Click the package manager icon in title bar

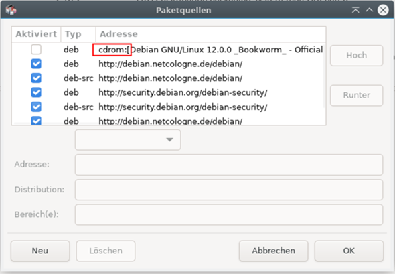click(x=11, y=10)
